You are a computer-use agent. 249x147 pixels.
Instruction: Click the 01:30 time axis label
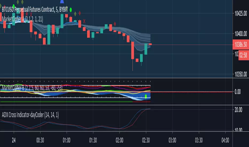click(93, 140)
